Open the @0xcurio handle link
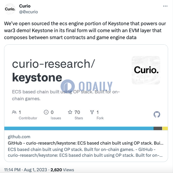Image resolution: width=173 pixels, height=173 pixels. pos(28,12)
